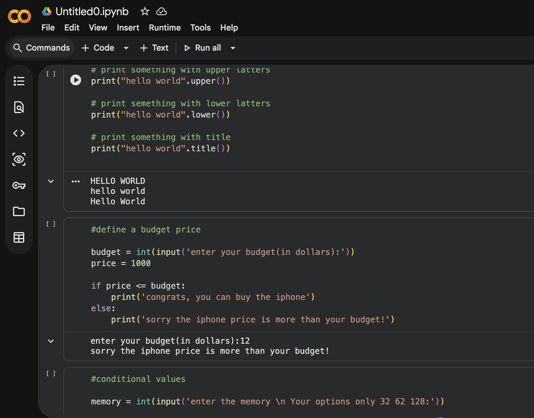Click the output 'enter your budget(in dollars):12'
This screenshot has height=418, width=534.
click(170, 341)
